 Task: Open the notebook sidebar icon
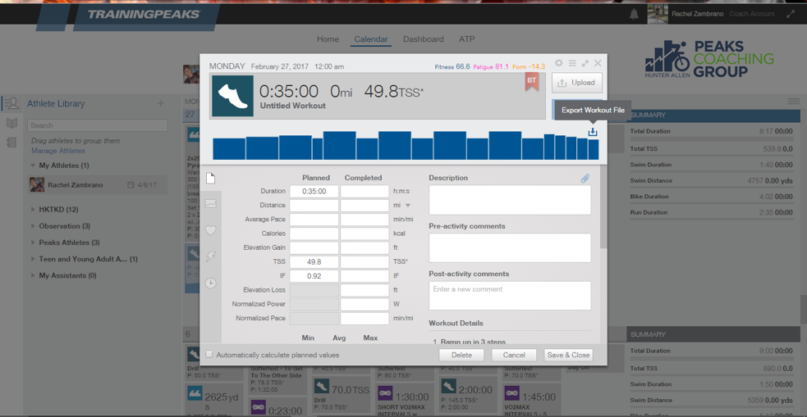tap(11, 143)
